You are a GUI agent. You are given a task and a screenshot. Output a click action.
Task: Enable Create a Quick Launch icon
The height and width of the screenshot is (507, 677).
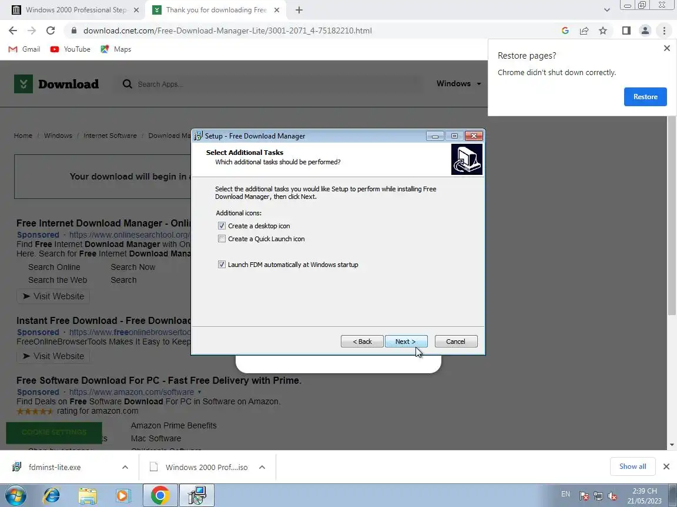click(222, 239)
